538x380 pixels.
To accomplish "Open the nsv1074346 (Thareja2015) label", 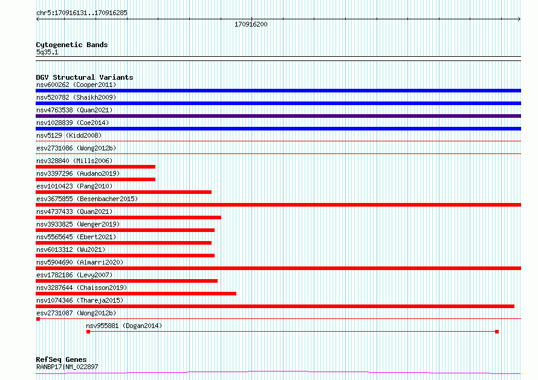I will point(80,300).
